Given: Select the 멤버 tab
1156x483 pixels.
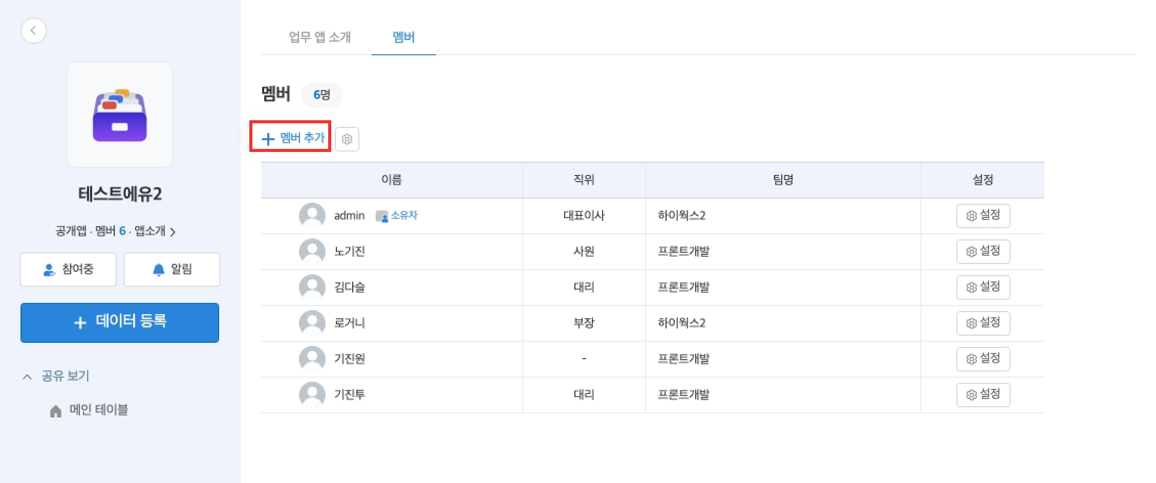Looking at the screenshot, I should pos(403,37).
